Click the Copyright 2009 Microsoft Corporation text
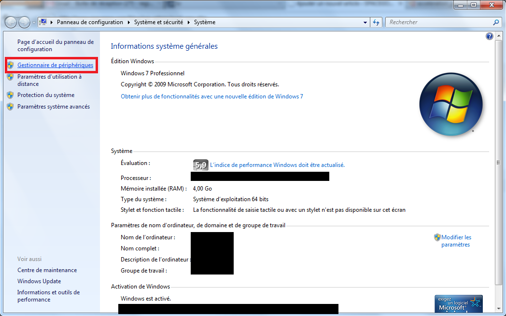The height and width of the screenshot is (316, 506). (200, 84)
